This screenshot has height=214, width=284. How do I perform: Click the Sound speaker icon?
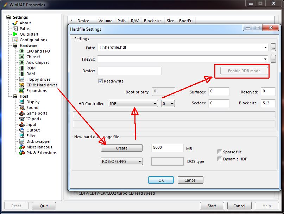(22, 108)
